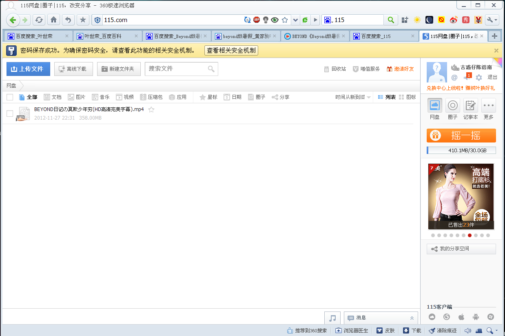505x336 pixels.
Task: Filter files by 图片 pictures
Action: pyautogui.click(x=77, y=97)
